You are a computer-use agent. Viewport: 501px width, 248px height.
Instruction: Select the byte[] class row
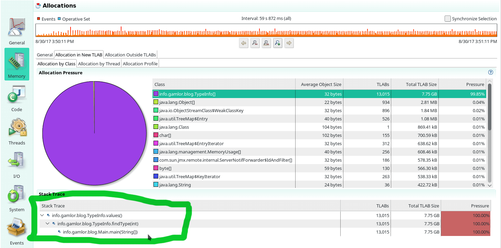[x=319, y=168]
